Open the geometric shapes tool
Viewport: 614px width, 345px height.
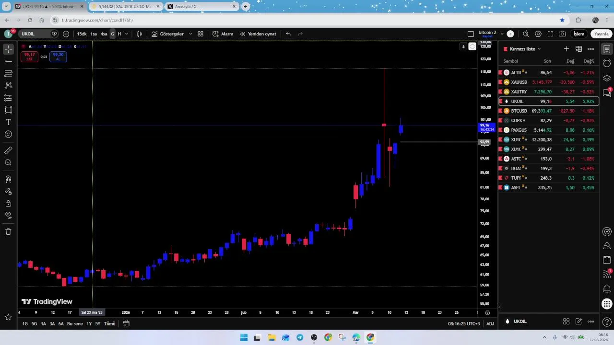pyautogui.click(x=8, y=110)
